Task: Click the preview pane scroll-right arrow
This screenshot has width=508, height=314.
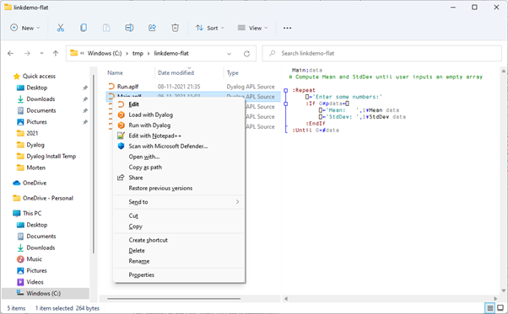Action: click(495, 299)
